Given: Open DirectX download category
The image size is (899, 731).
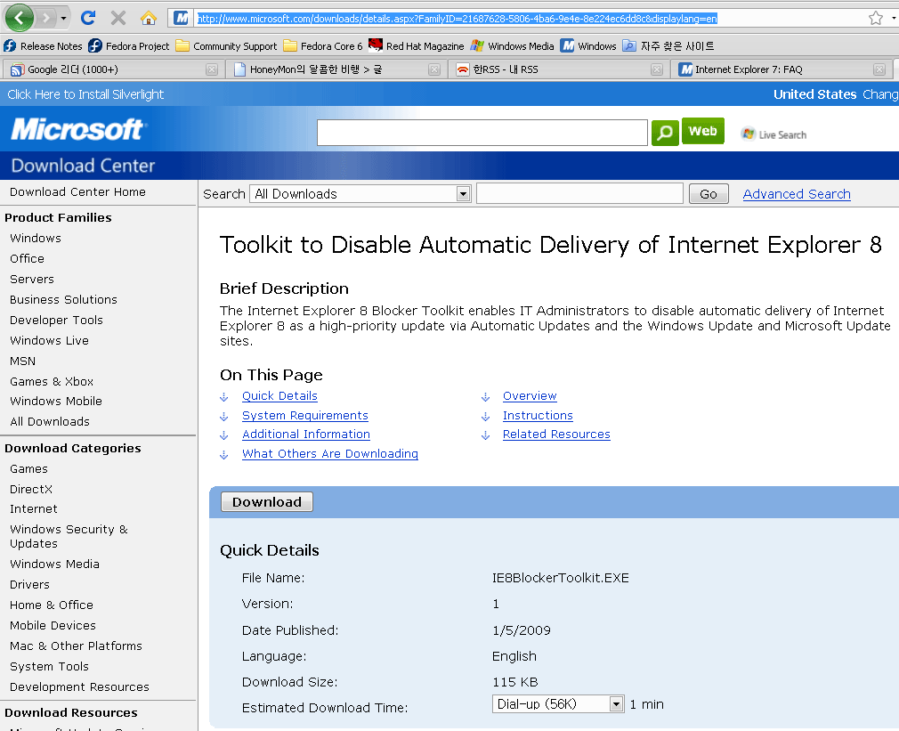Looking at the screenshot, I should [x=31, y=489].
